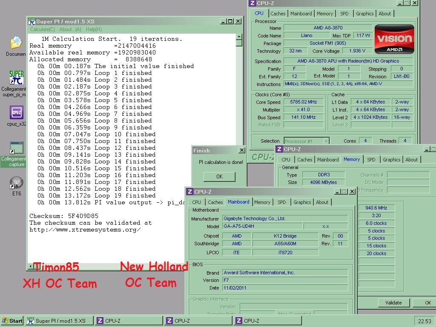Switch to Caches tab in CPU-Z processor window
The width and height of the screenshot is (436, 327).
click(x=278, y=14)
